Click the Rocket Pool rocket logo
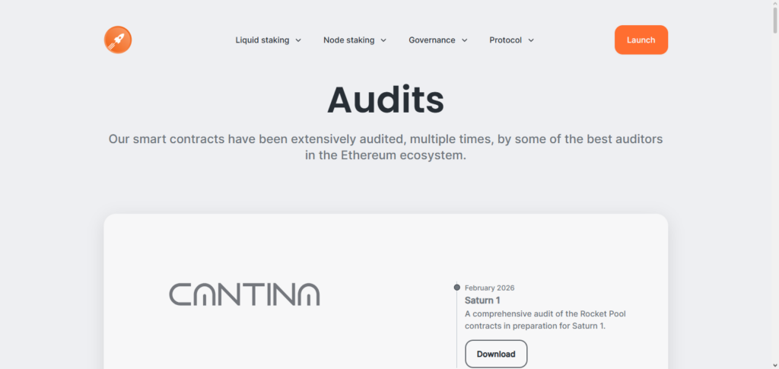 click(118, 40)
